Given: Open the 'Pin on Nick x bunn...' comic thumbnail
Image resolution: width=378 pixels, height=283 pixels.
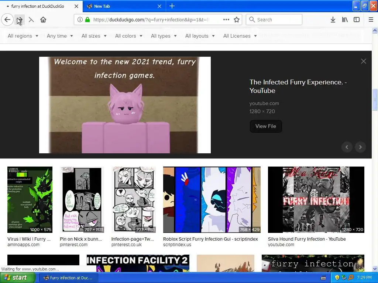Looking at the screenshot, I should click(82, 199).
